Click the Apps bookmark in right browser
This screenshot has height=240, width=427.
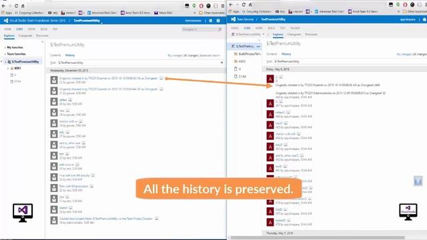234,11
